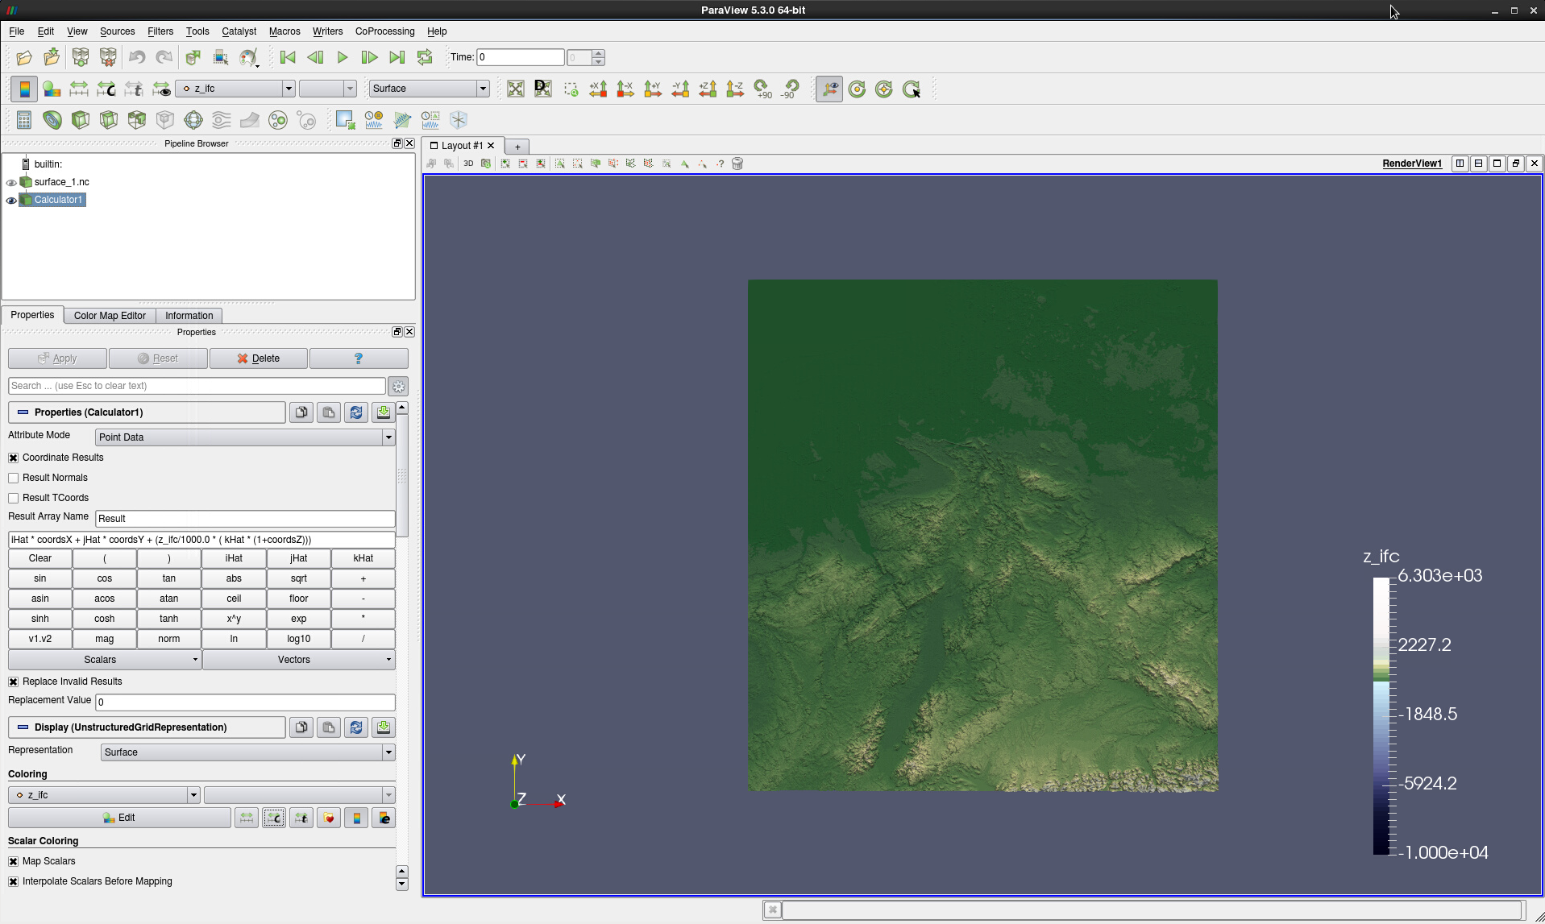Screen dimensions: 1545x924
Task: Click the Calculator filter icon
Action: pos(24,120)
